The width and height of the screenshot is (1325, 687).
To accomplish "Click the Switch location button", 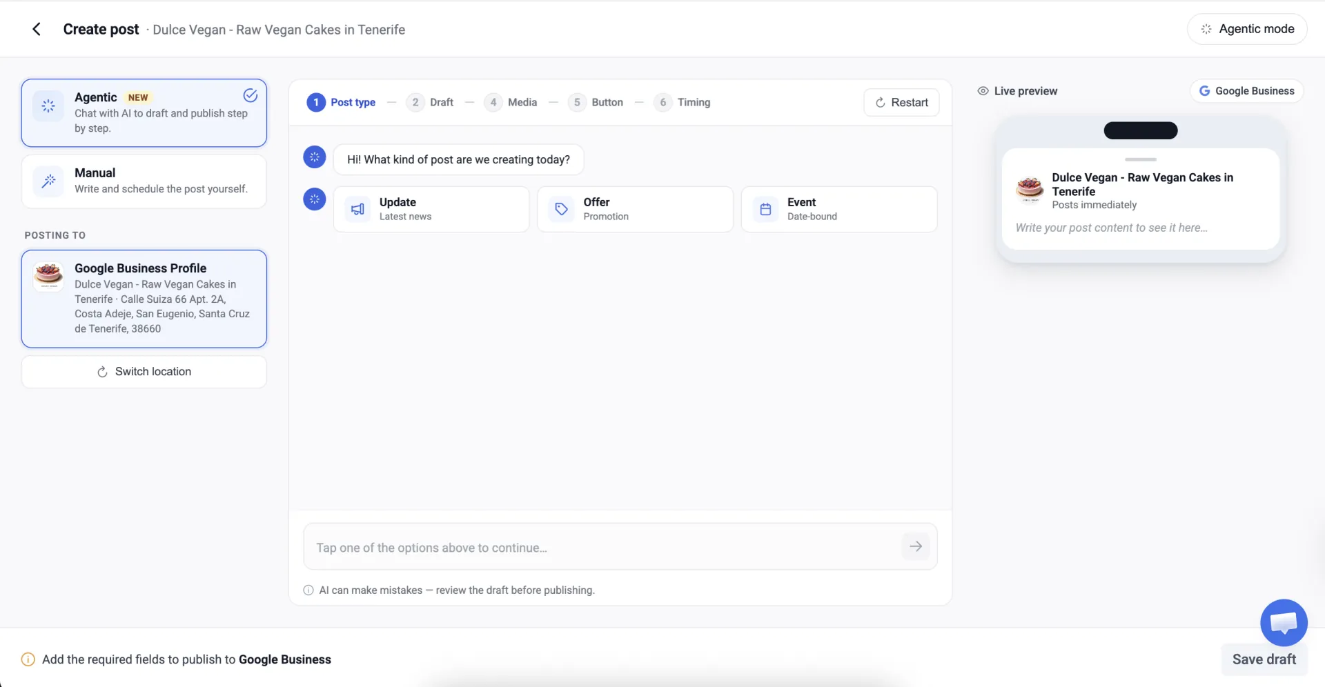I will [144, 372].
